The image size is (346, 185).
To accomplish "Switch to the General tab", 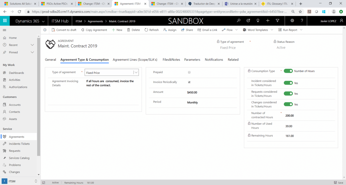I will 50,60.
